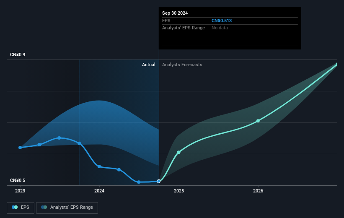Click the Analysts' EPS Range tooltip row label
Image resolution: width=344 pixels, height=218 pixels.
click(x=184, y=28)
